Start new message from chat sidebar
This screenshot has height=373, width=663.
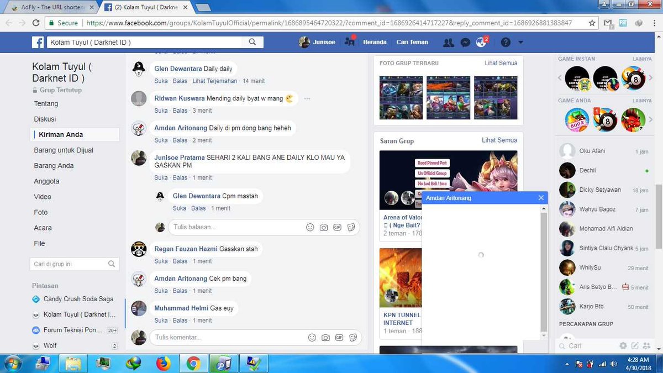[635, 346]
